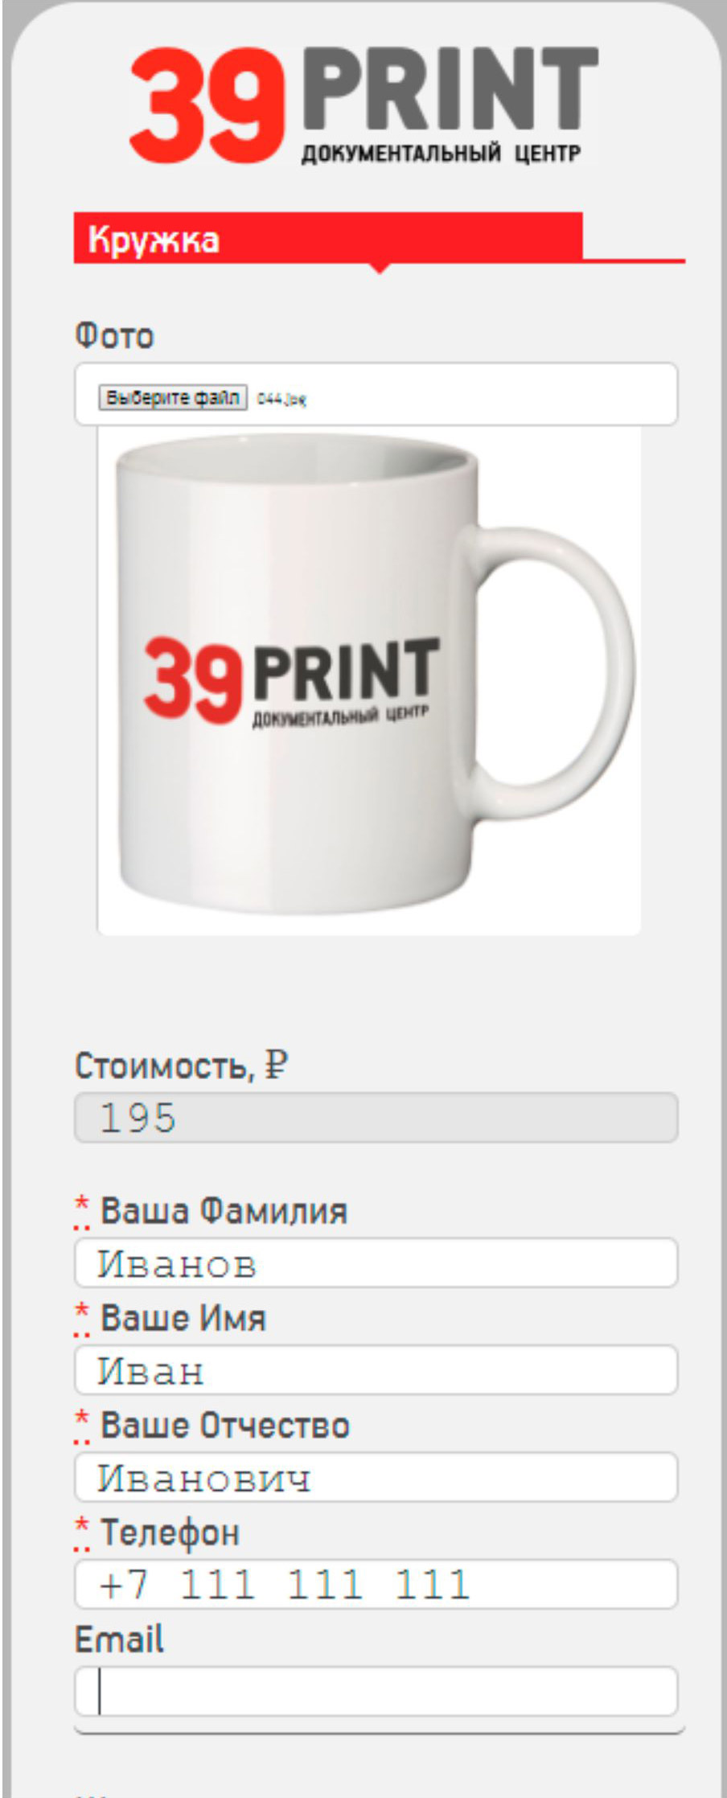Click into the empty Email input field
The width and height of the screenshot is (727, 1798).
376,1692
